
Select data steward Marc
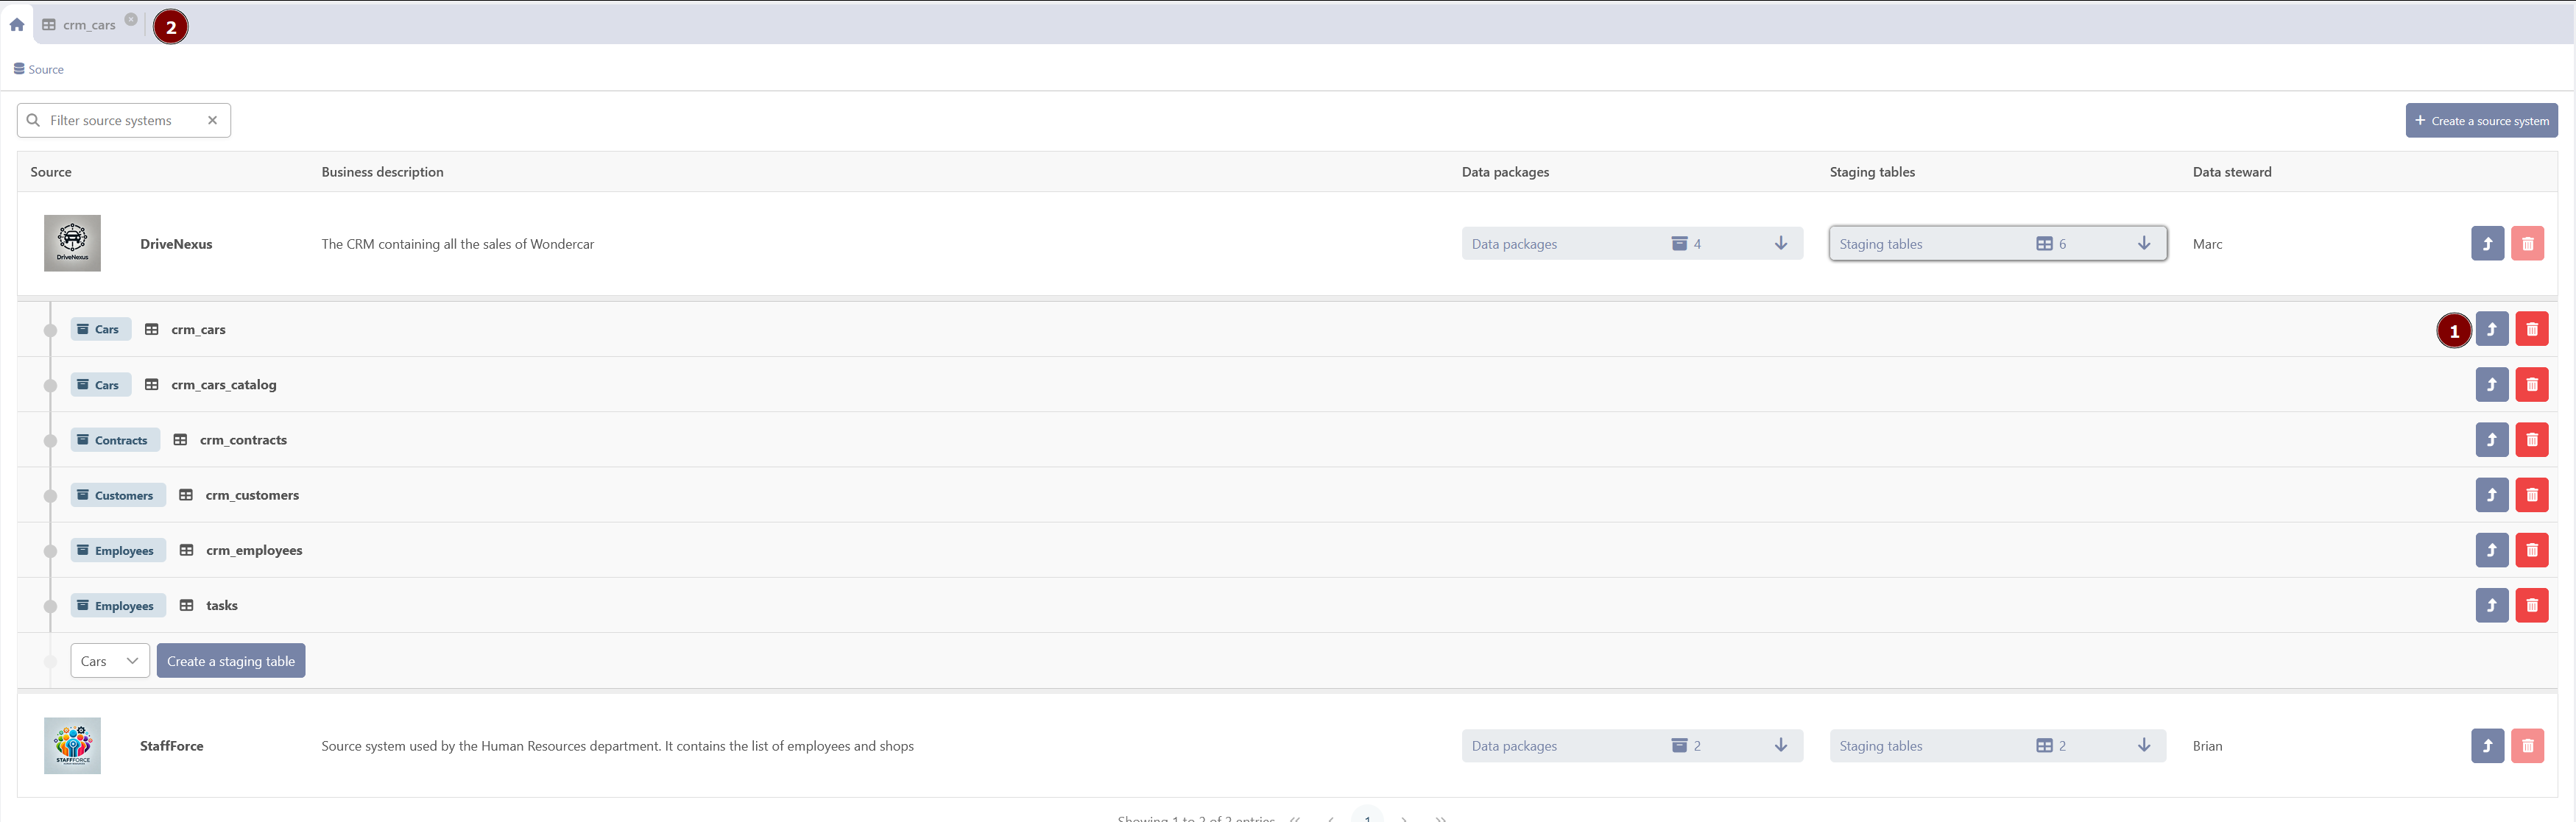(2207, 244)
